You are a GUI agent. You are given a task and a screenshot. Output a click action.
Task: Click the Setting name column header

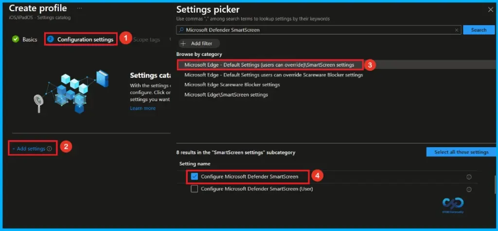click(x=195, y=164)
